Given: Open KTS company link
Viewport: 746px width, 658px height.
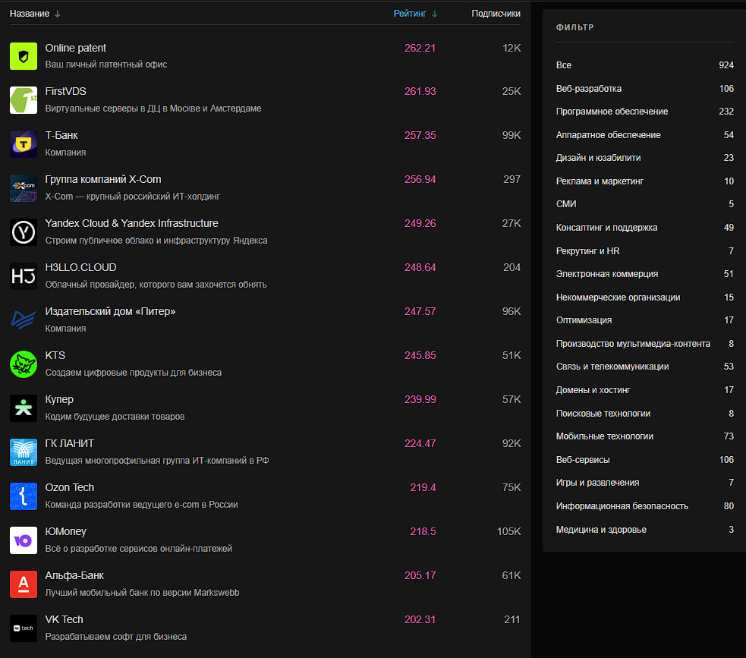Looking at the screenshot, I should click(55, 355).
